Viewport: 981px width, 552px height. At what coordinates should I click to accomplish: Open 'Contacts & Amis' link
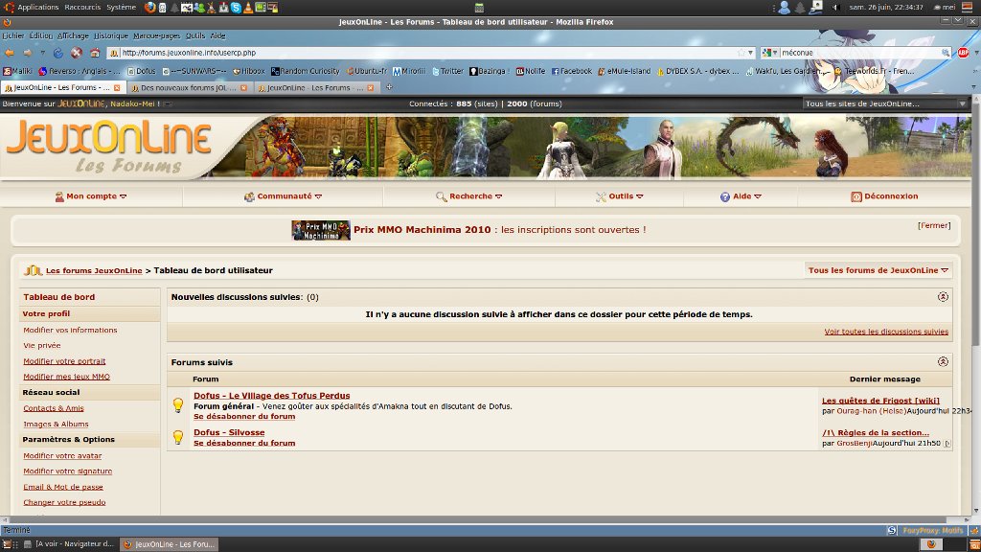point(54,408)
